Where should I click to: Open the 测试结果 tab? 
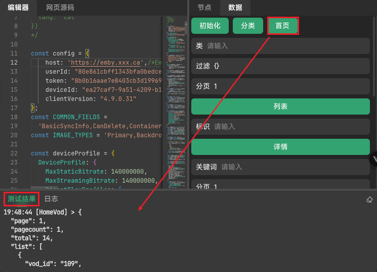click(21, 199)
